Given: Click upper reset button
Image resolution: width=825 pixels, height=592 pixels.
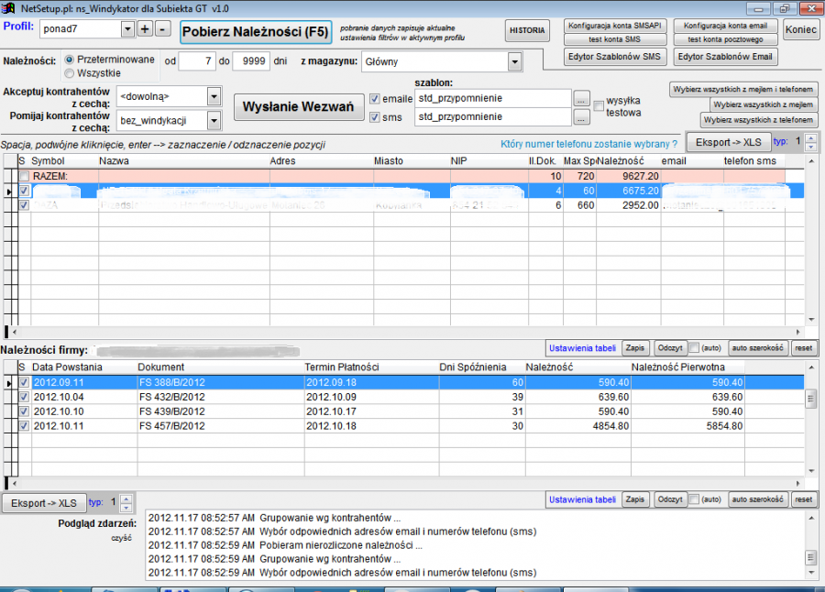Looking at the screenshot, I should [x=803, y=348].
